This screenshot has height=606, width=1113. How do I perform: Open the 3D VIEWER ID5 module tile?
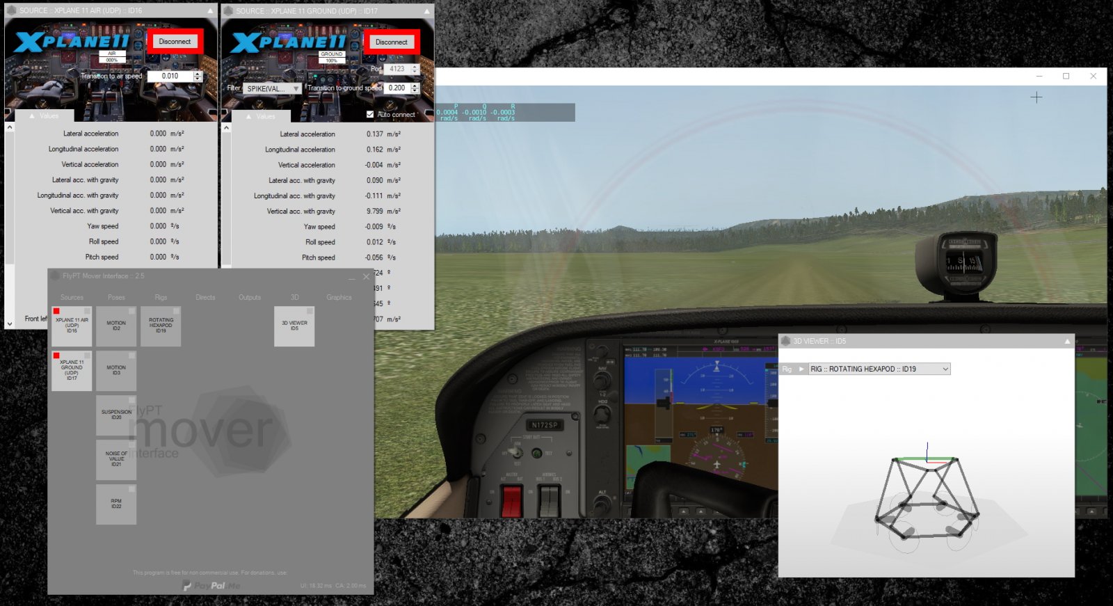pyautogui.click(x=294, y=327)
